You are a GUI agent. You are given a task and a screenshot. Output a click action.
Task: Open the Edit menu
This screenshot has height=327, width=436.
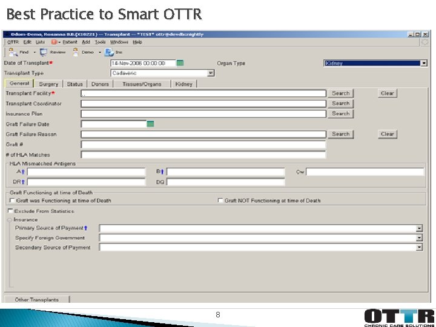click(27, 42)
